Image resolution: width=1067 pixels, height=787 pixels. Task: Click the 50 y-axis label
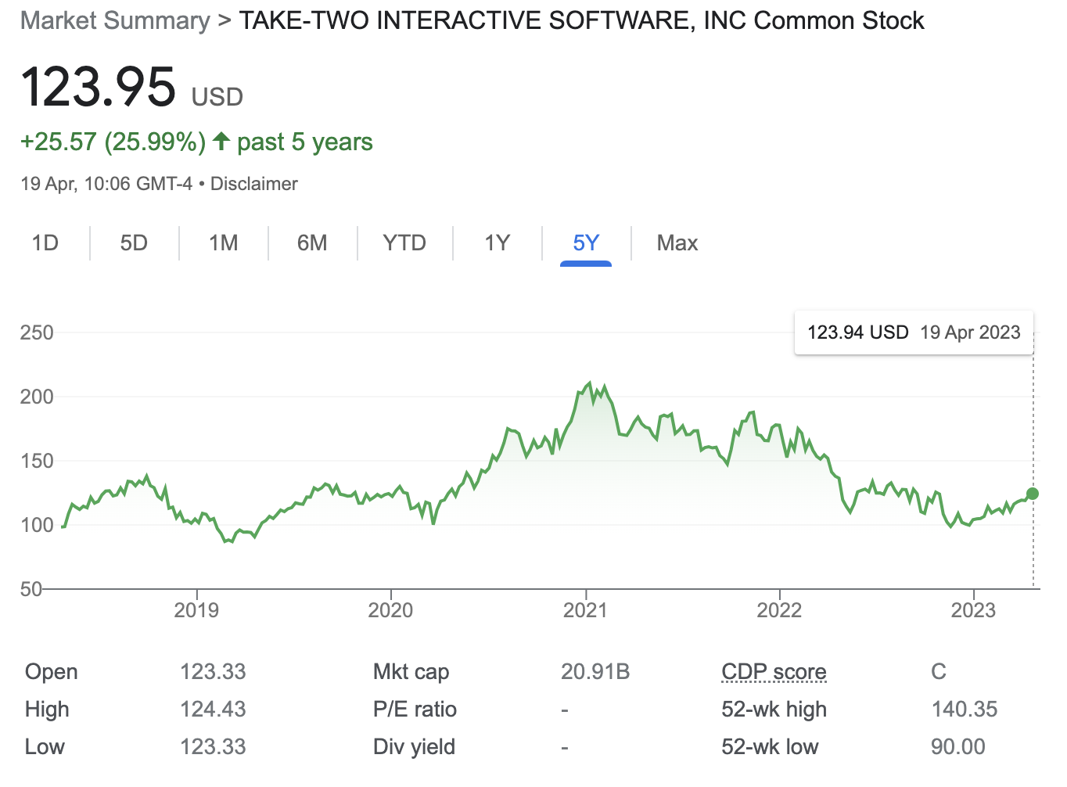(31, 589)
